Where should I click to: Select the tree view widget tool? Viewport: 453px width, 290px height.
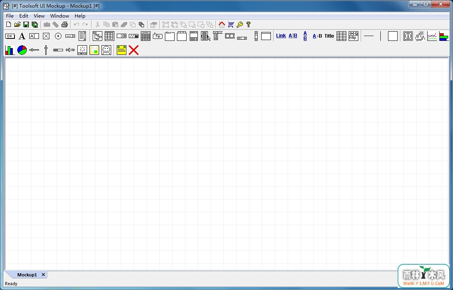98,36
